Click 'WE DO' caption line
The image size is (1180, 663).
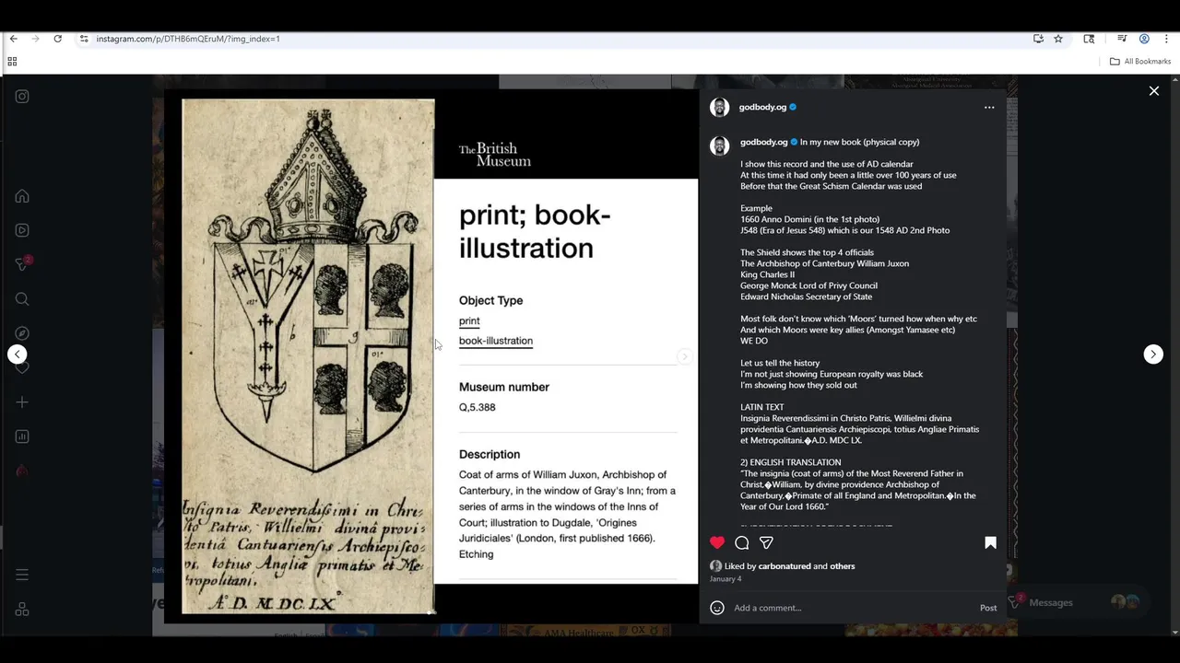tap(754, 341)
